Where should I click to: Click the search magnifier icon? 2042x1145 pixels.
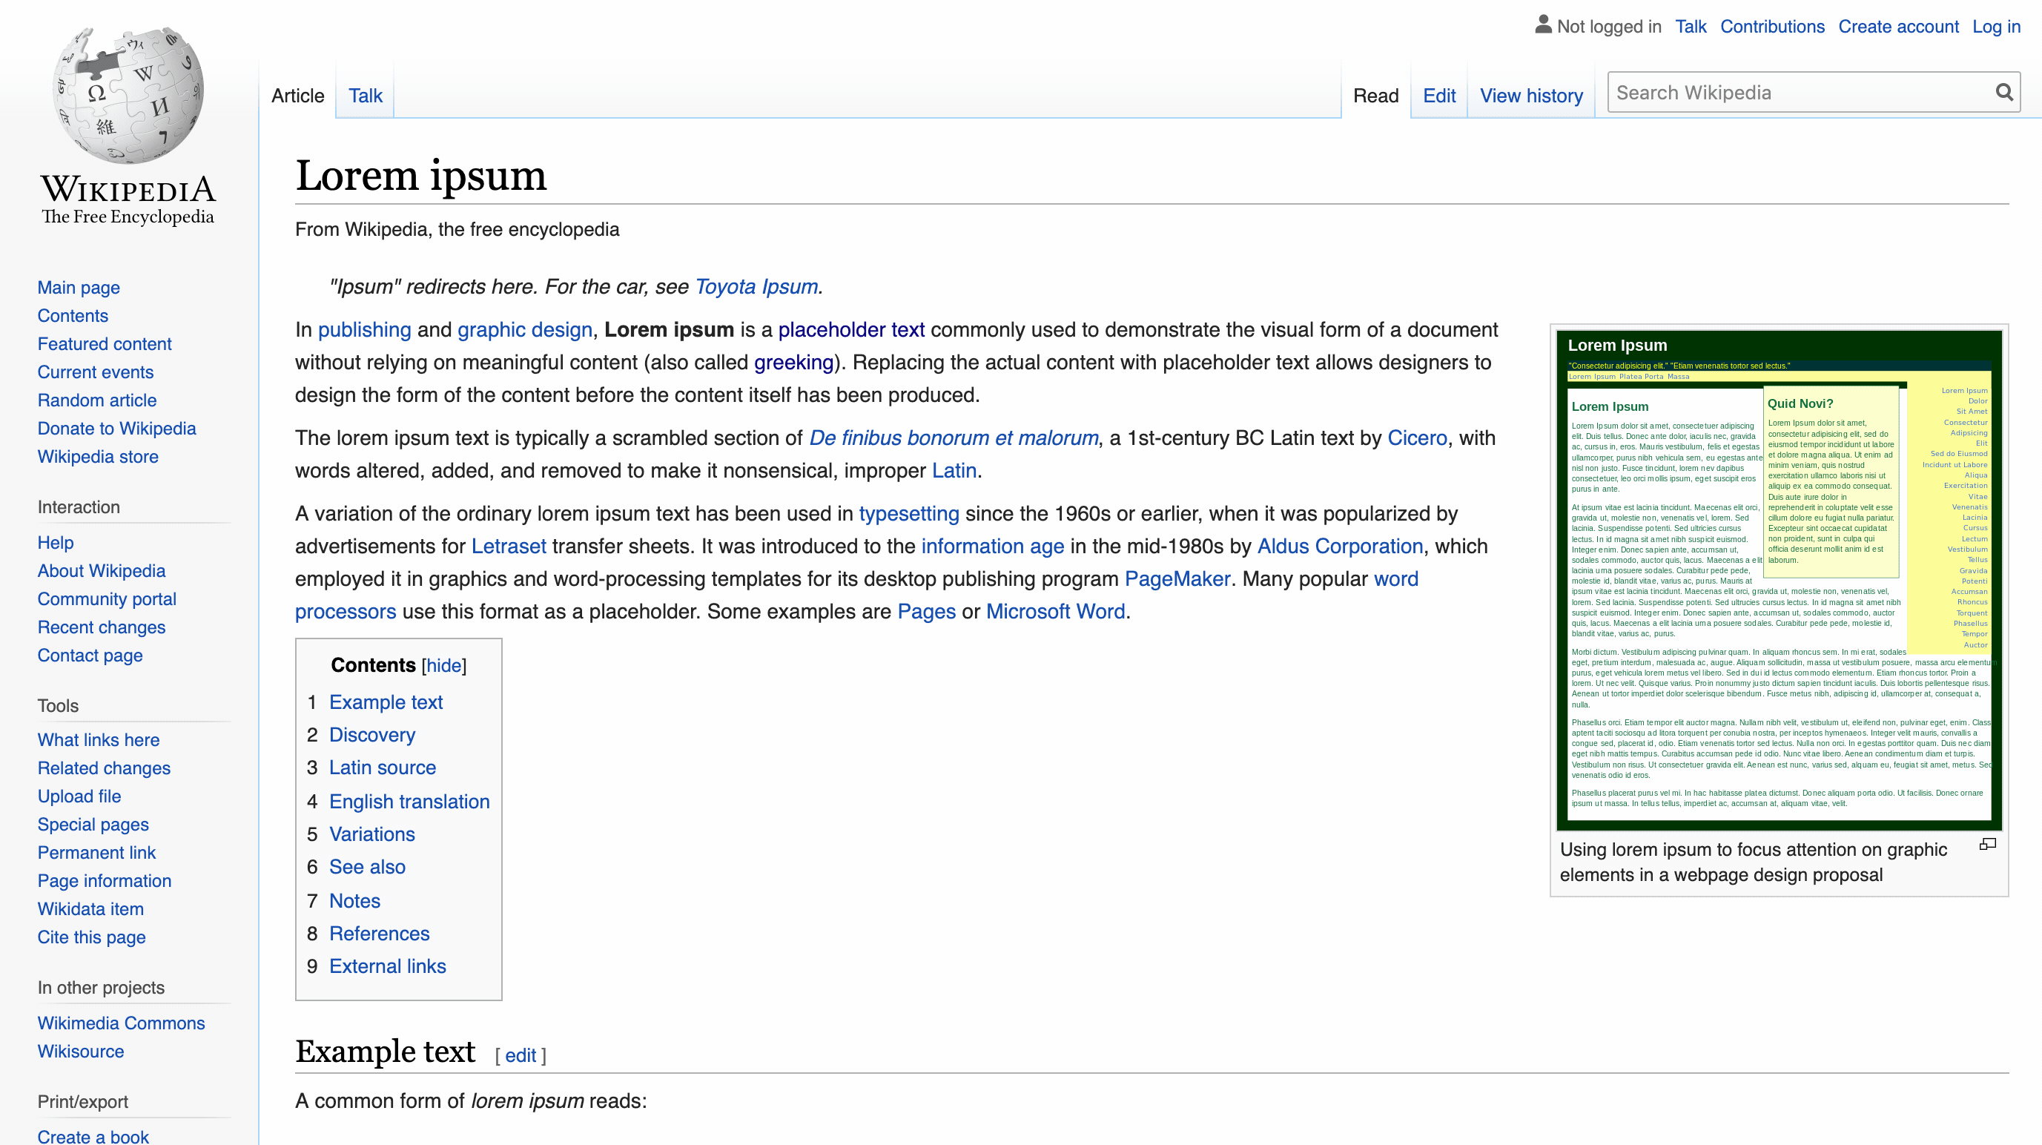coord(2004,93)
